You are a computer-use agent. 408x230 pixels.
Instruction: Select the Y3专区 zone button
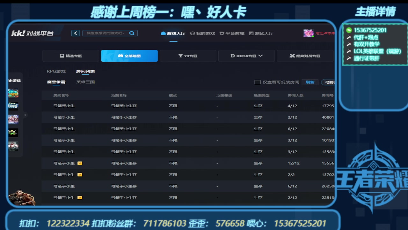[188, 56]
